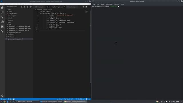Click the New File icon in Explorer
The image size is (183, 103).
click(22, 7)
